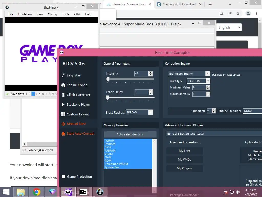The width and height of the screenshot is (262, 197).
Task: Open Glitch Harvester layers icon
Action: click(x=63, y=95)
